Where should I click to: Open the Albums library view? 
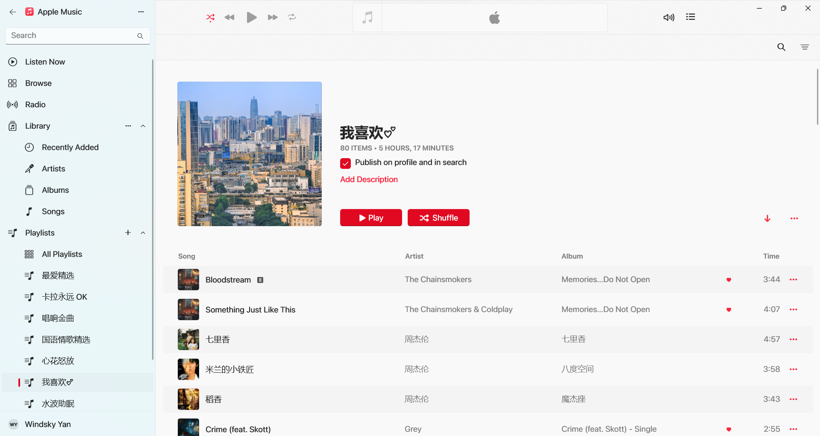pyautogui.click(x=77, y=190)
